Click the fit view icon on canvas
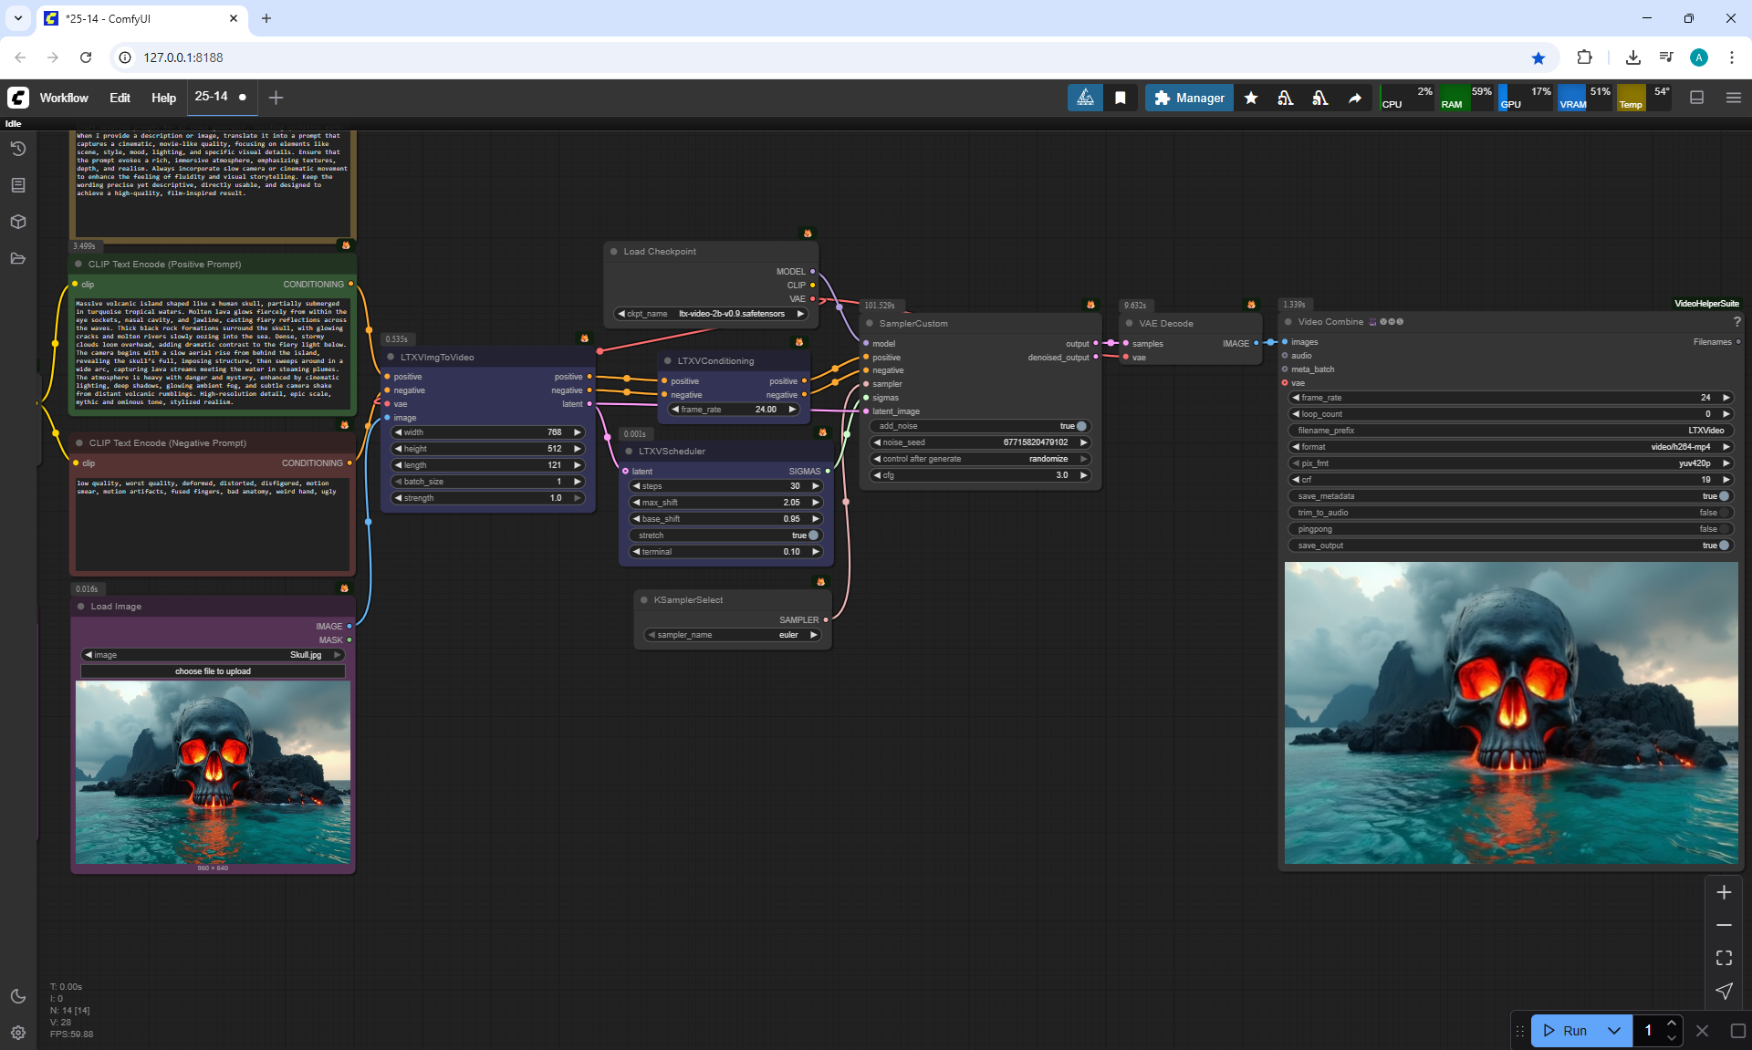The width and height of the screenshot is (1752, 1050). [1724, 958]
